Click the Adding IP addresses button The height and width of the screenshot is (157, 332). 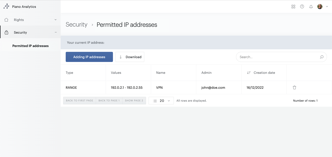89,57
